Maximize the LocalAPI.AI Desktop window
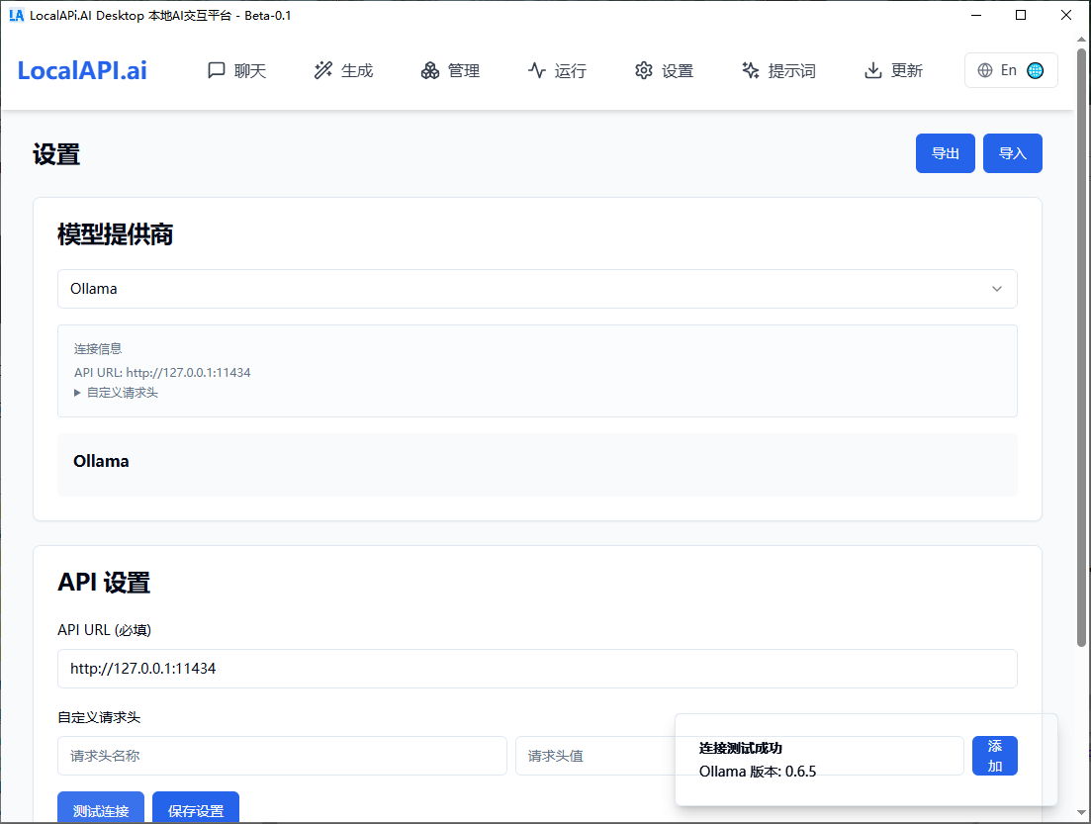The height and width of the screenshot is (824, 1091). pyautogui.click(x=1021, y=15)
